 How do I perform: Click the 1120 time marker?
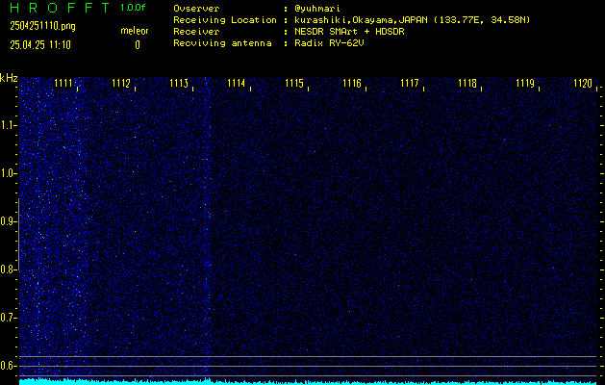click(x=583, y=83)
